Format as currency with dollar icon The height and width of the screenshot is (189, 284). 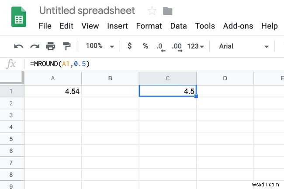click(129, 46)
